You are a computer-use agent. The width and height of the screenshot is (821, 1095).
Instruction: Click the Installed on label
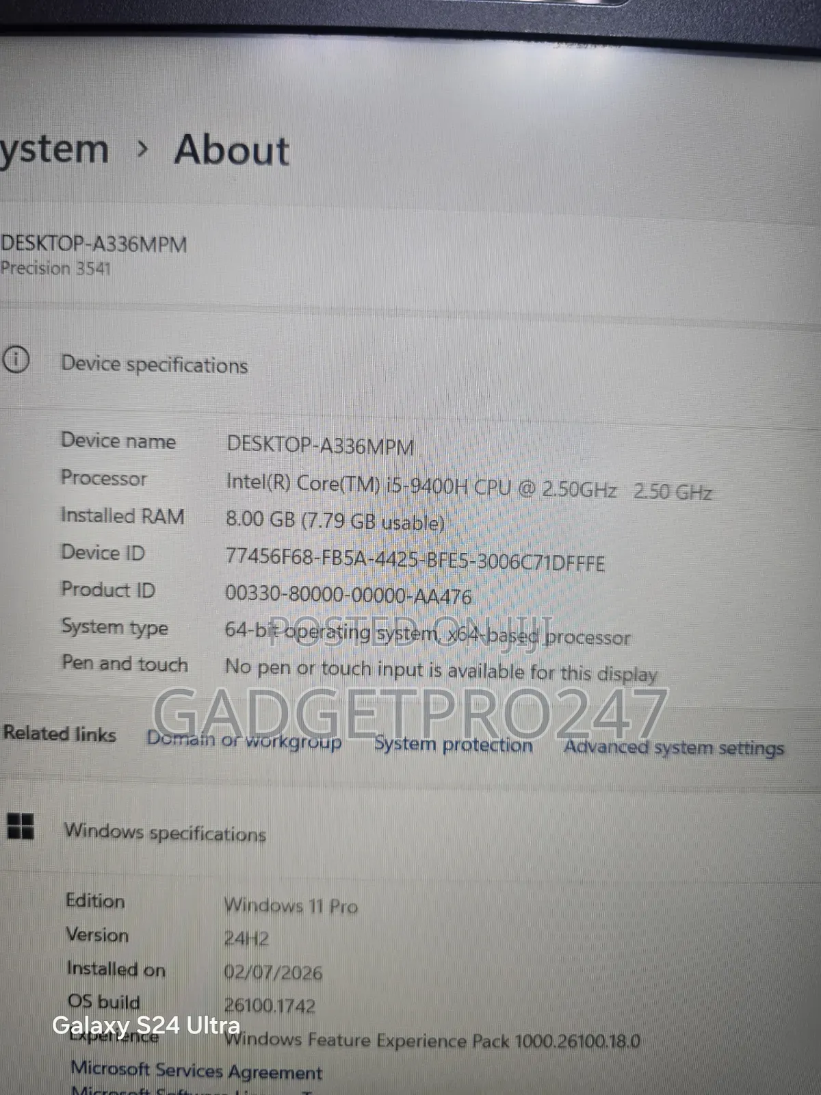[x=116, y=969]
